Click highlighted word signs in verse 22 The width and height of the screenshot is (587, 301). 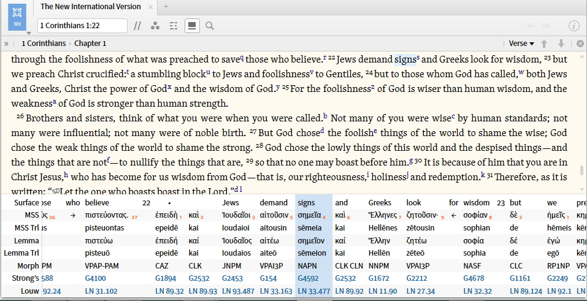[x=405, y=59]
